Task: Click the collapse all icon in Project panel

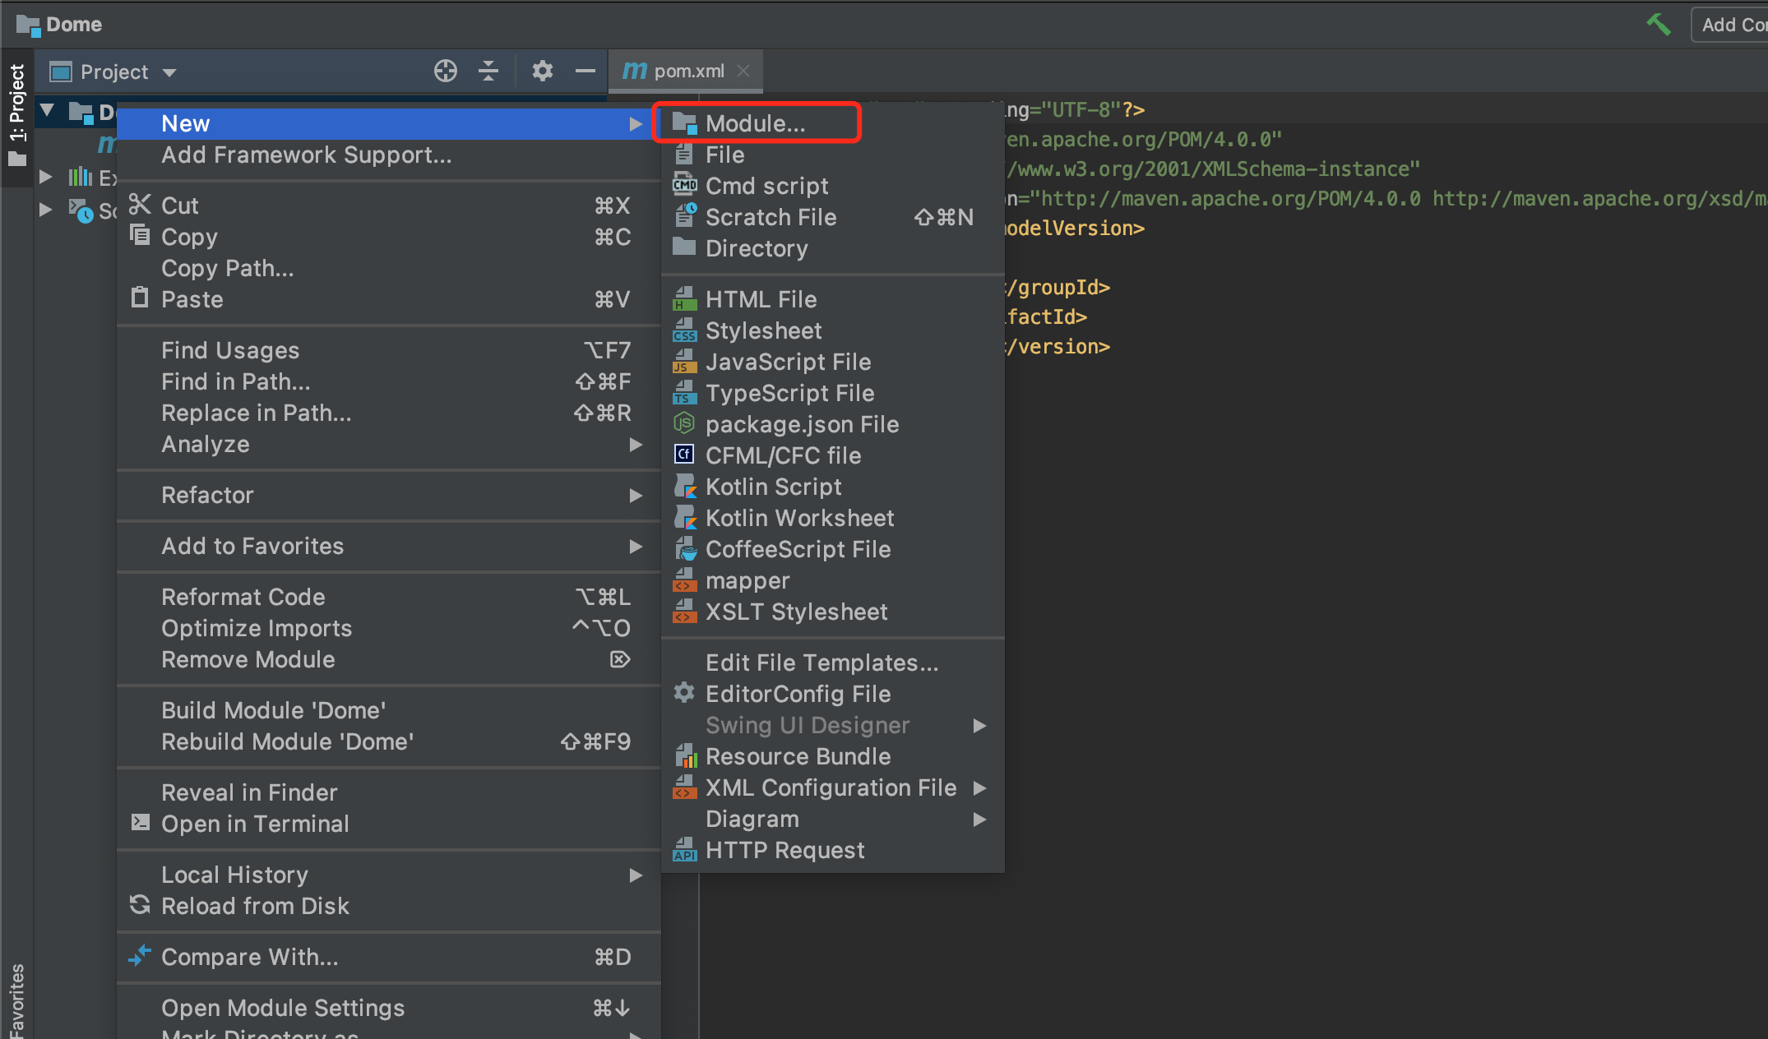Action: tap(488, 72)
